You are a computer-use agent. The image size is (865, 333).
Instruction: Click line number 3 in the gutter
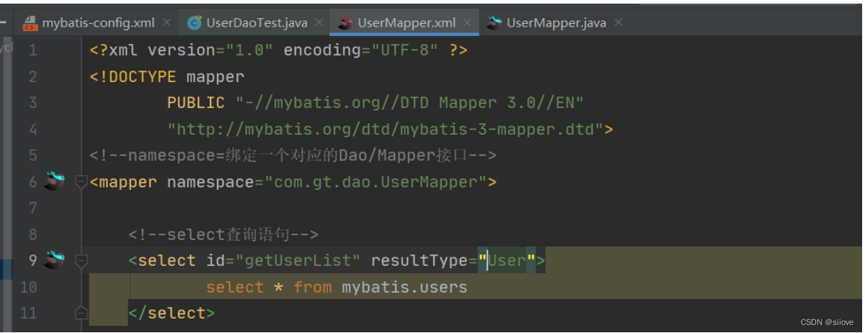point(33,103)
